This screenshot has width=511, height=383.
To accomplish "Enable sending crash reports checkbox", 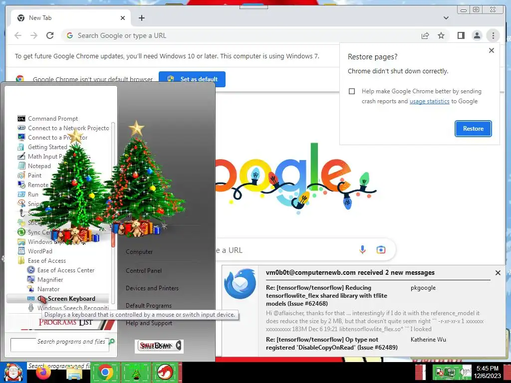I will [x=352, y=91].
